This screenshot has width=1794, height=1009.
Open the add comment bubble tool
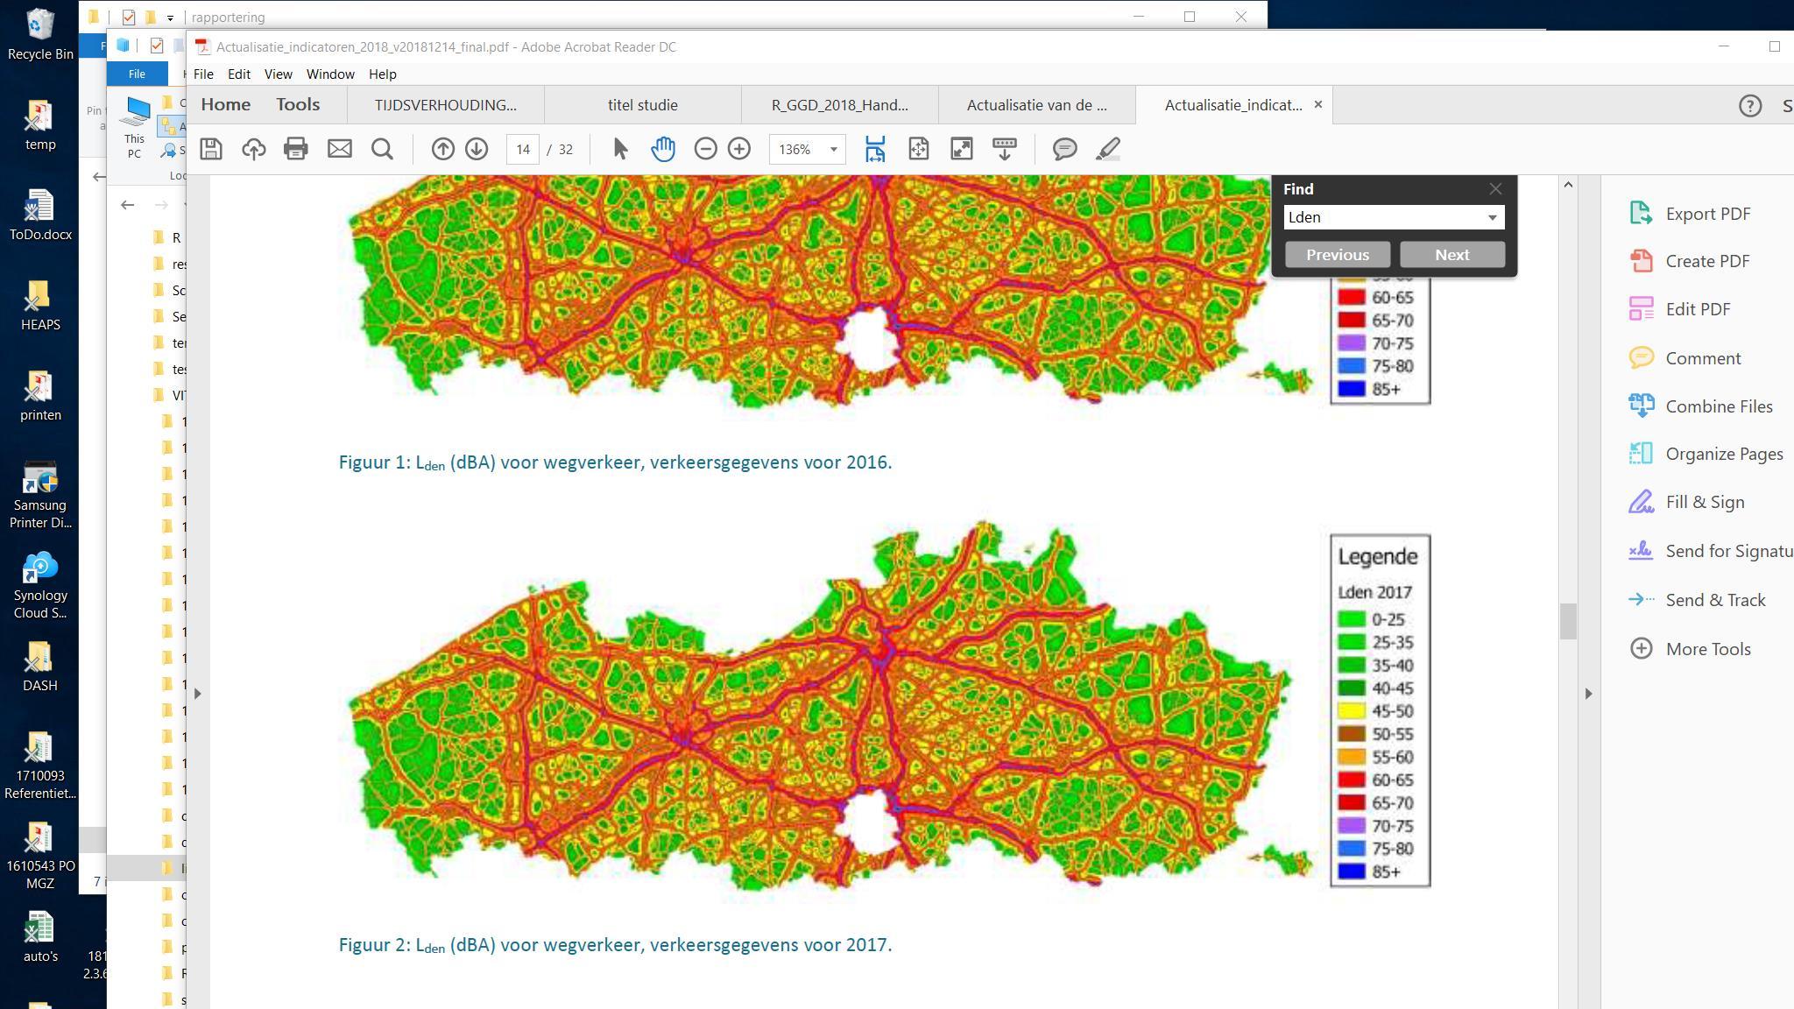[x=1064, y=149]
